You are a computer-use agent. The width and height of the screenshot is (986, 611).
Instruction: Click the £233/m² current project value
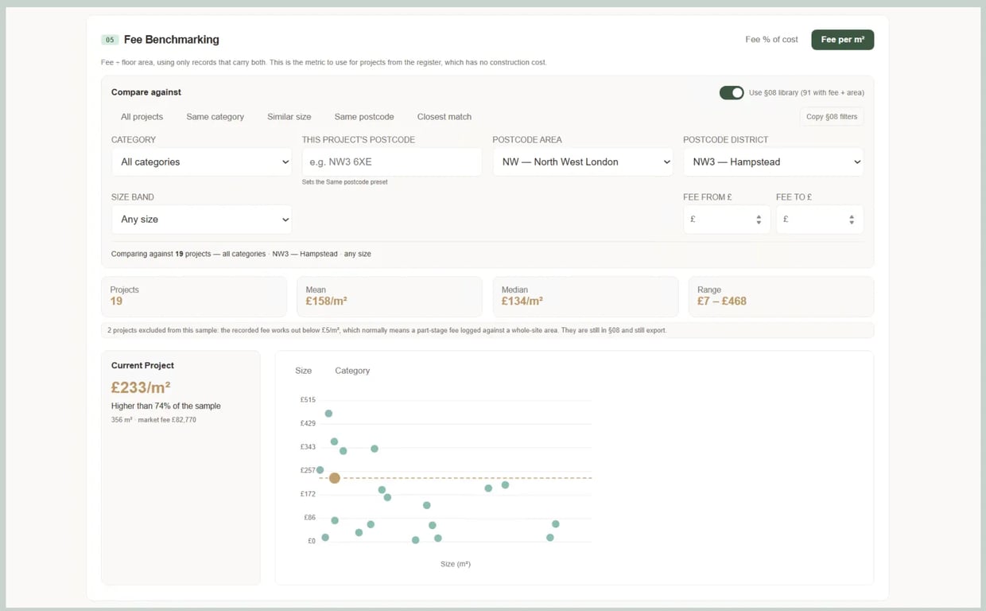pyautogui.click(x=141, y=387)
